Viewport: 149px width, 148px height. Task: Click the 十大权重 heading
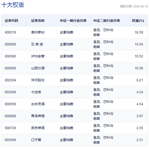[13, 5]
